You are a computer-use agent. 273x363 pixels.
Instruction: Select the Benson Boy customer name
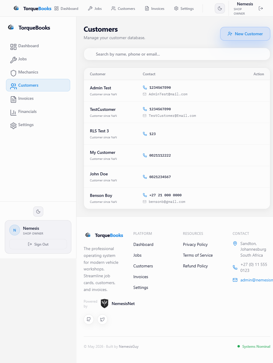click(101, 195)
